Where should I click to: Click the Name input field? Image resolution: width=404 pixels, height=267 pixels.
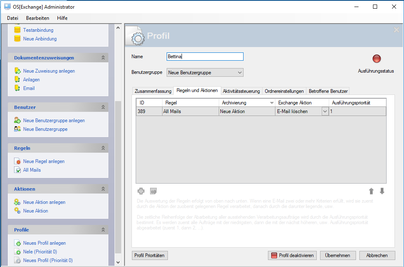click(x=205, y=57)
